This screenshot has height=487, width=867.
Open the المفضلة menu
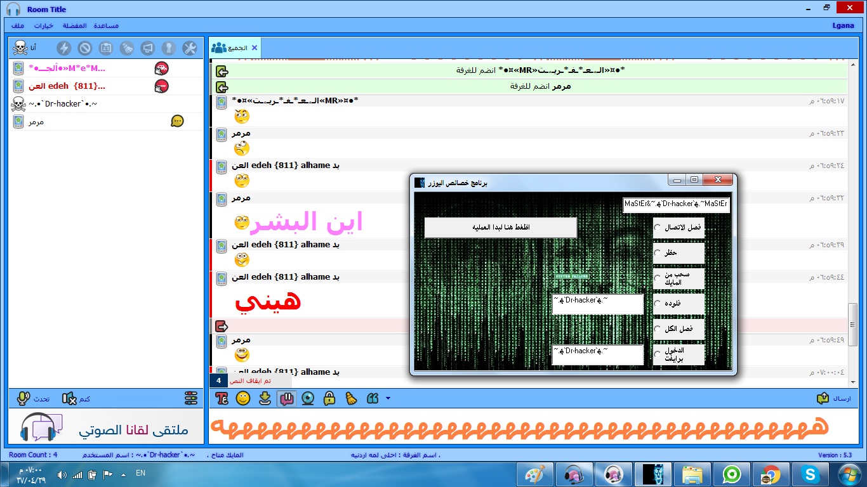[x=74, y=26]
